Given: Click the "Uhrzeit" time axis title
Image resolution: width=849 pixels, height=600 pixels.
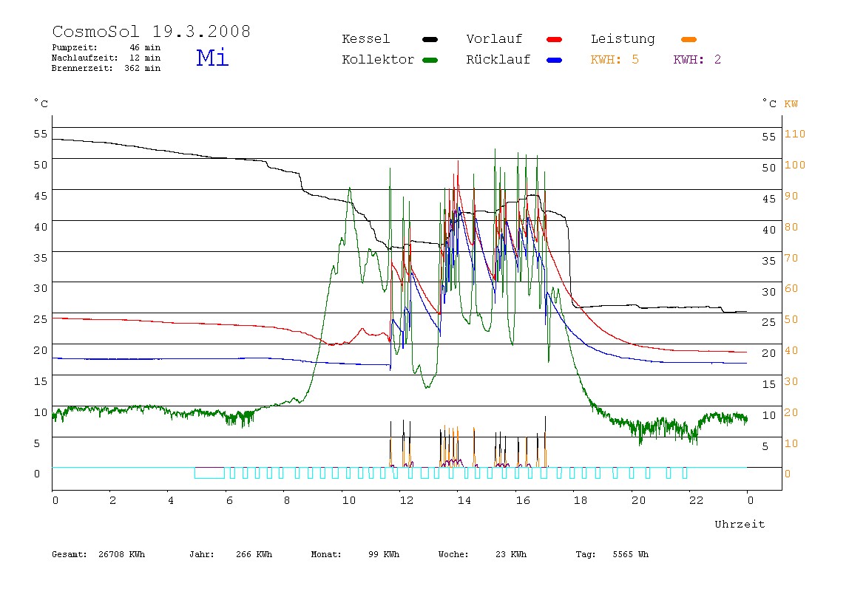Looking at the screenshot, I should pos(740,524).
